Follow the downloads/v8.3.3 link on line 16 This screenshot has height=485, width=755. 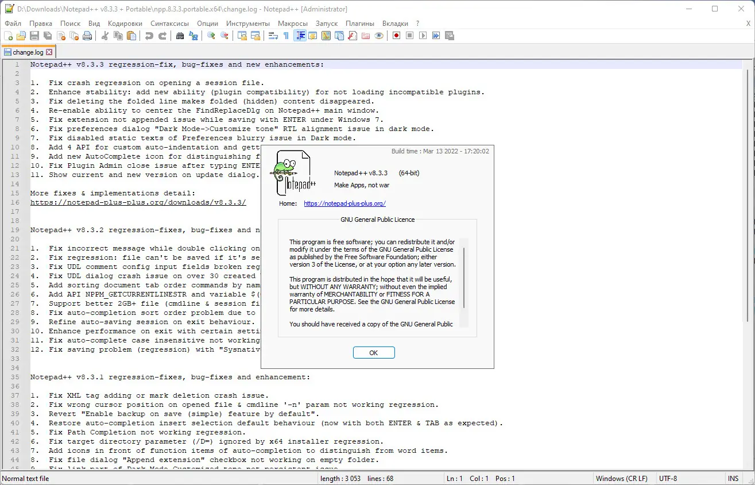tap(138, 202)
